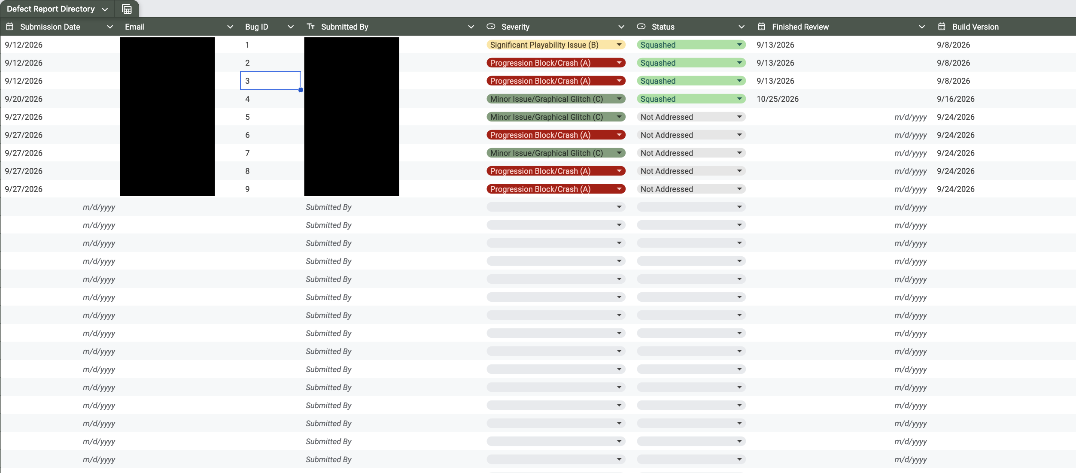Open the Submitted By column dropdown arrow
The height and width of the screenshot is (473, 1076).
point(471,27)
